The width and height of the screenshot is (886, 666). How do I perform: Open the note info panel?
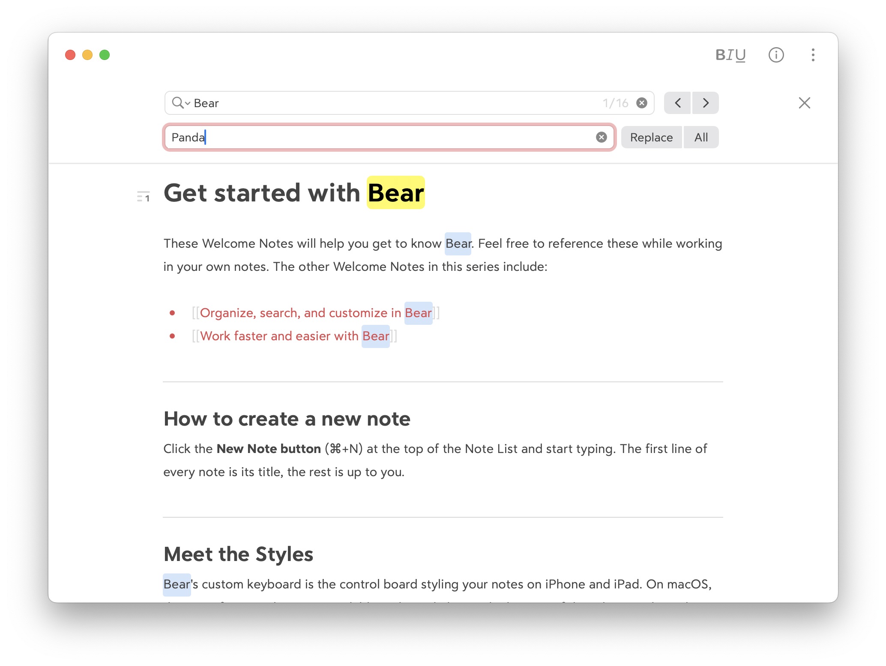tap(776, 55)
